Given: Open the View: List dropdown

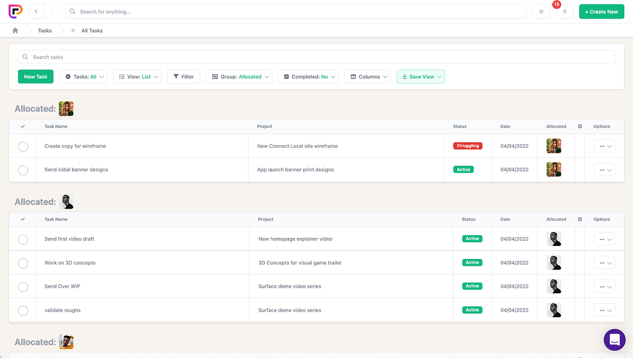Looking at the screenshot, I should coord(137,77).
